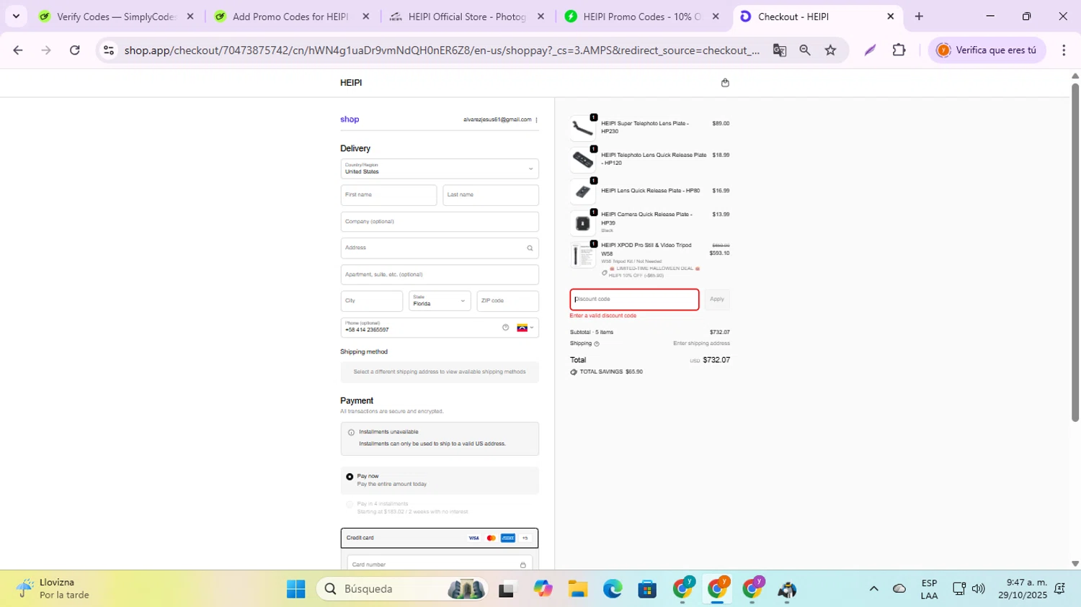Click the HEIPI store name link
1081x607 pixels.
pyautogui.click(x=351, y=83)
